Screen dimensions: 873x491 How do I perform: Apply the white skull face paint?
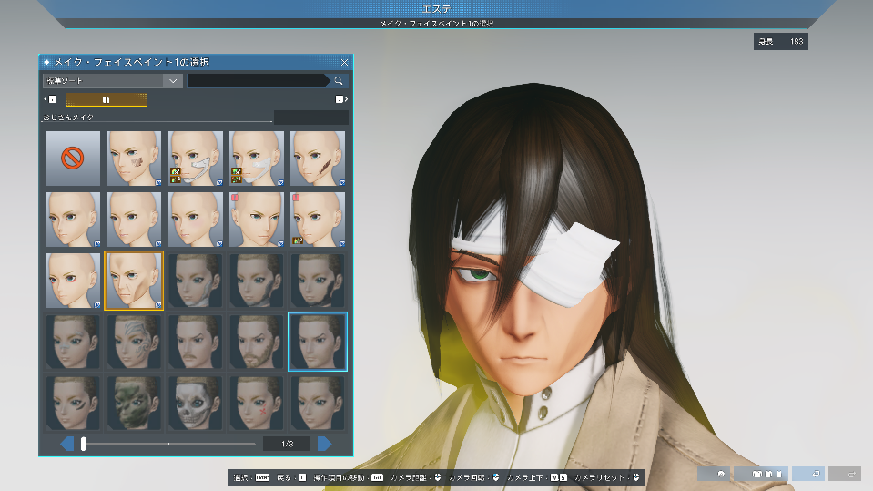click(x=195, y=403)
